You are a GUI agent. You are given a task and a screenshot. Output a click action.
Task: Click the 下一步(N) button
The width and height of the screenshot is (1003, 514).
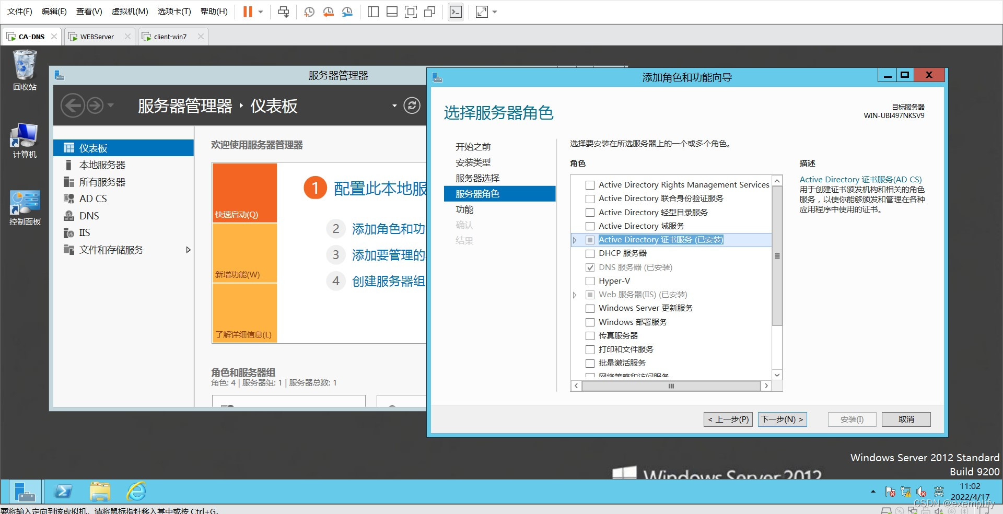pos(782,419)
